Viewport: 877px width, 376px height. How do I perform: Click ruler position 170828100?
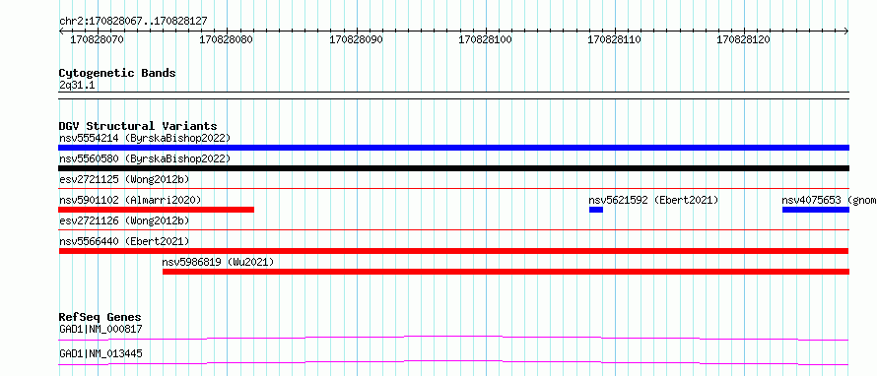(x=486, y=39)
